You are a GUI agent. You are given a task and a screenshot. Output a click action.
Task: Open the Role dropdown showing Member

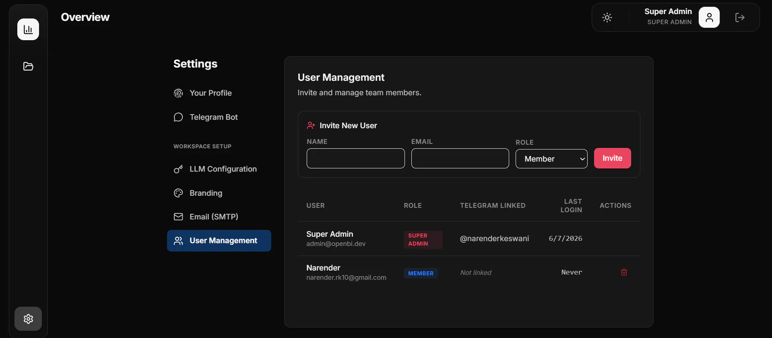coord(551,159)
